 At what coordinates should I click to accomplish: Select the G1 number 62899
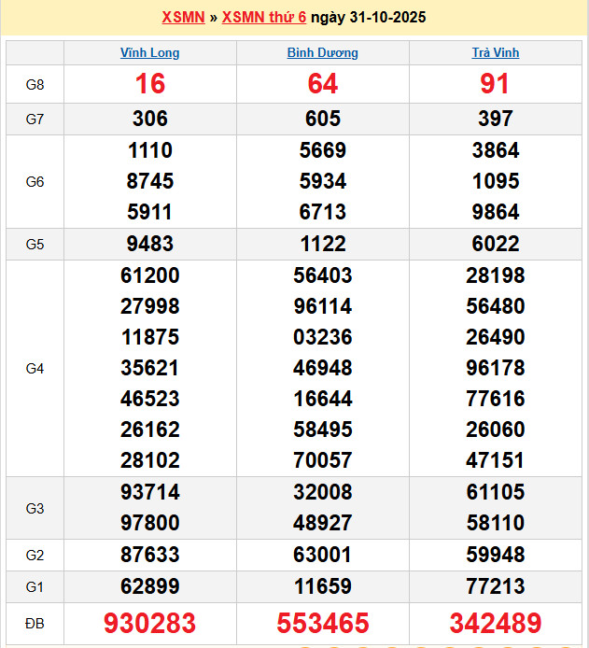[150, 586]
